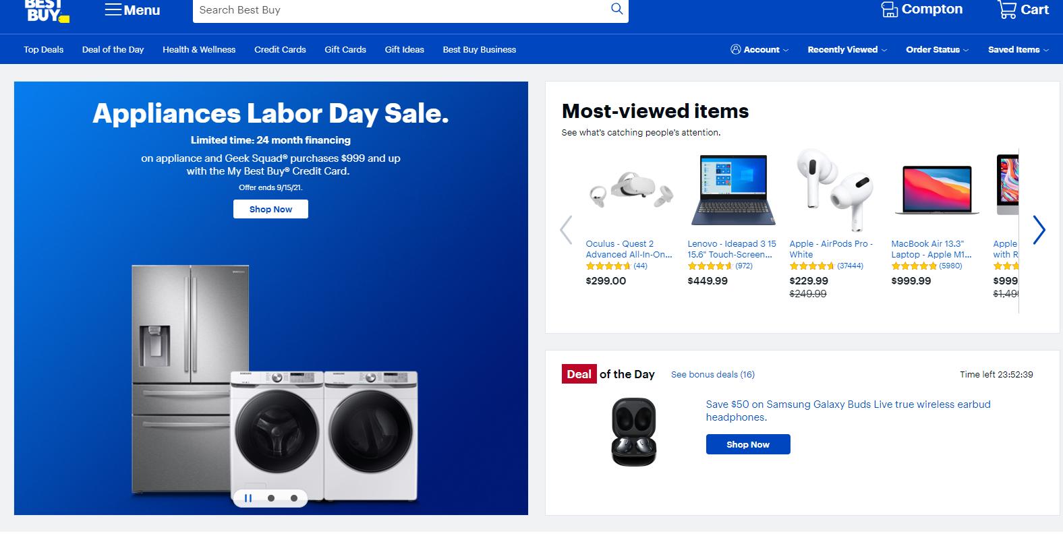Click the Search Best Buy input field
The width and height of the screenshot is (1063, 542).
[x=398, y=10]
